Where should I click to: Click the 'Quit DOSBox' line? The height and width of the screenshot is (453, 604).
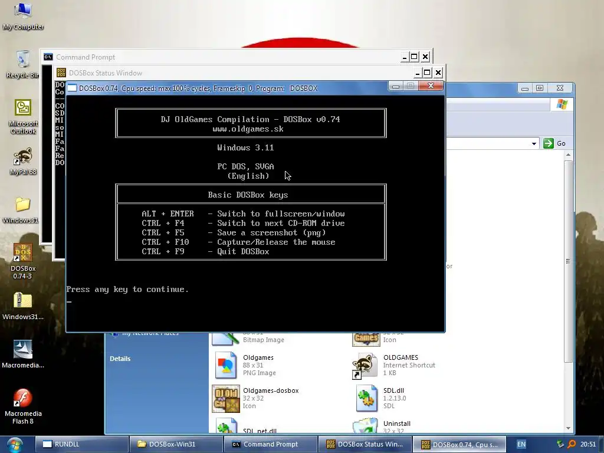click(x=243, y=251)
